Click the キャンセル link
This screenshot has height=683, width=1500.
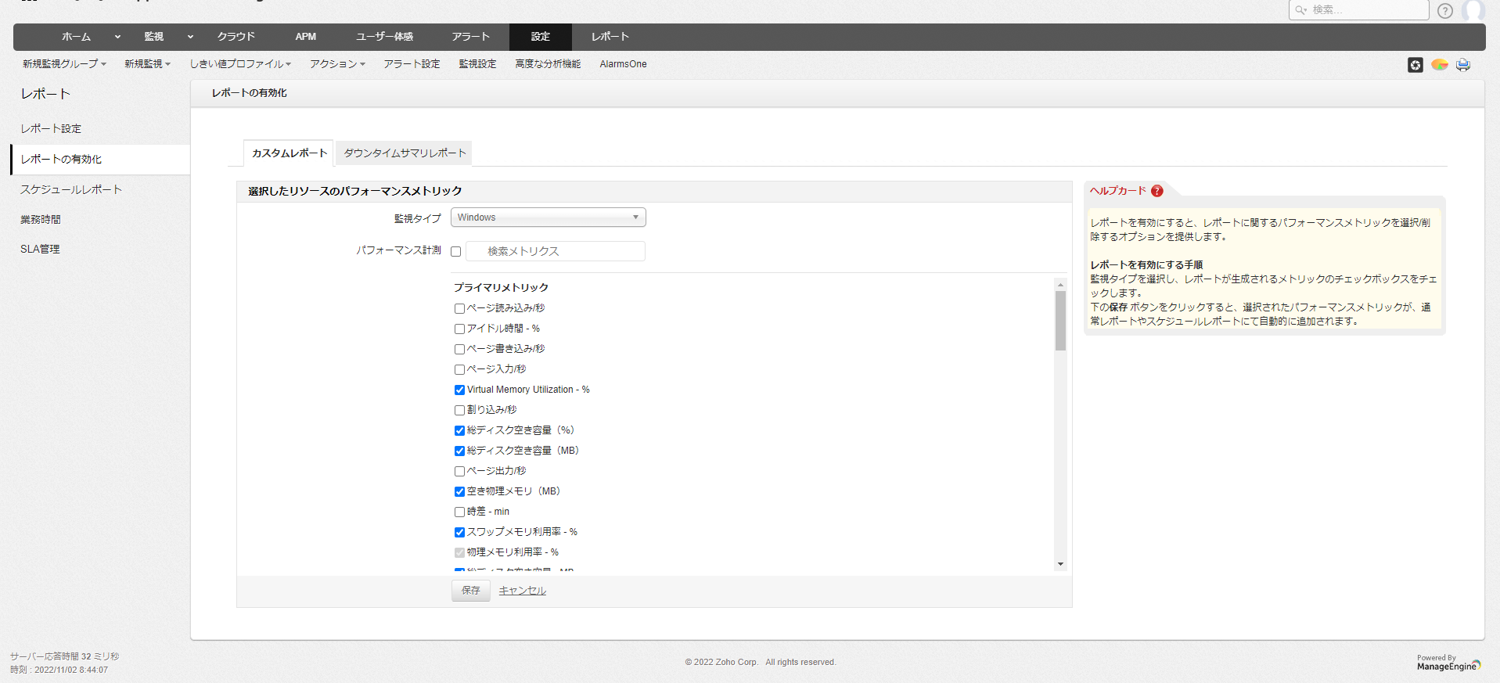pos(522,591)
